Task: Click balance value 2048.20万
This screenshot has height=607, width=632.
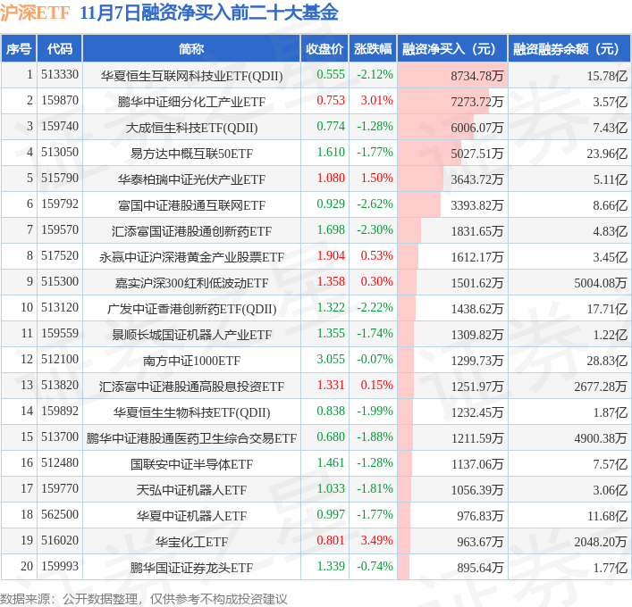Action: pyautogui.click(x=601, y=542)
